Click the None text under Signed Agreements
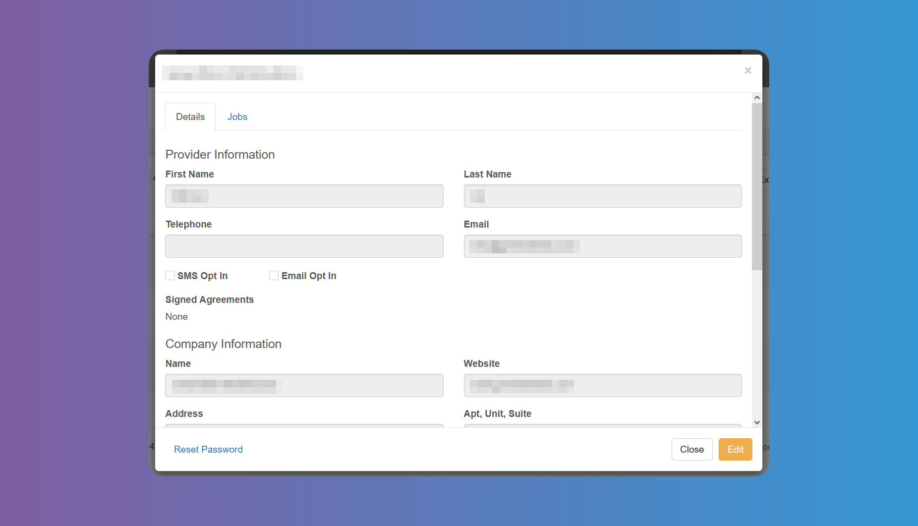This screenshot has height=526, width=918. (x=176, y=316)
